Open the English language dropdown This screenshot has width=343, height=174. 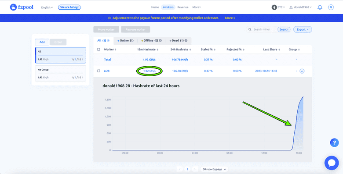pos(47,7)
